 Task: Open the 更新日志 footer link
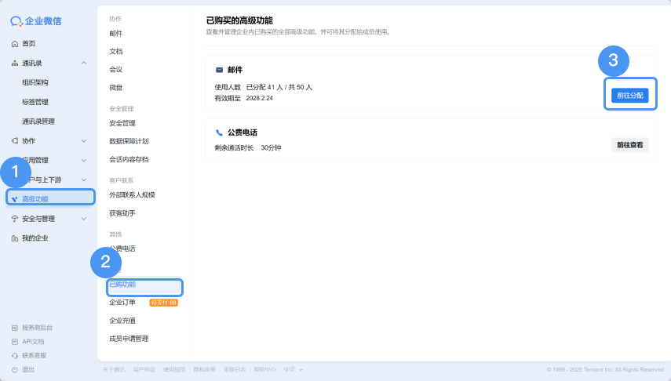pos(235,369)
